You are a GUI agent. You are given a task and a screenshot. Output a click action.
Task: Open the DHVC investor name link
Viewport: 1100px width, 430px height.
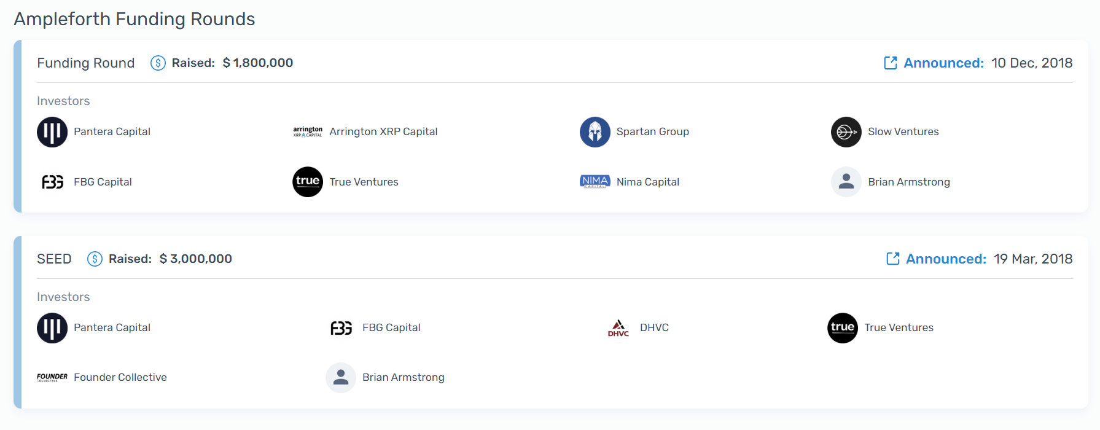tap(654, 327)
